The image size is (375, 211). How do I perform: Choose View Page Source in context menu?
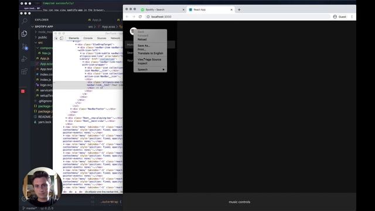(x=150, y=59)
